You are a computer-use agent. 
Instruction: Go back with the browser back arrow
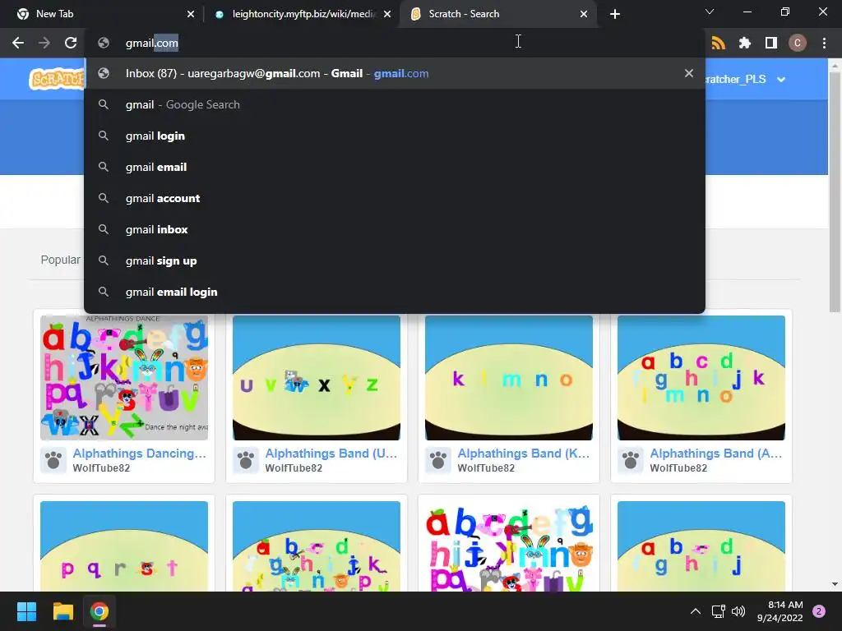click(18, 43)
